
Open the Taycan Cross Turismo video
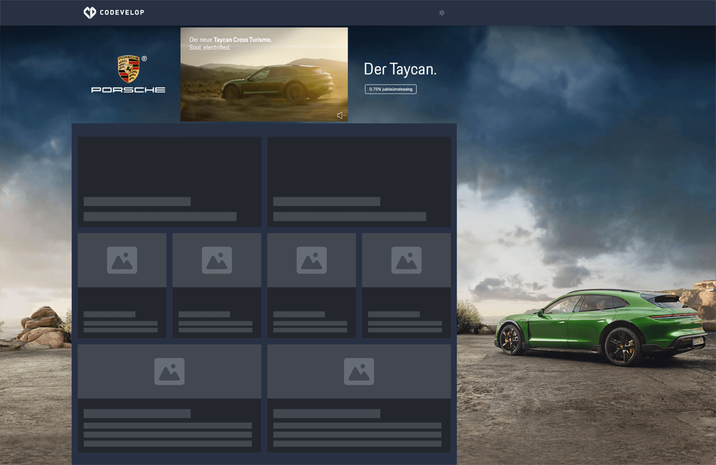264,74
